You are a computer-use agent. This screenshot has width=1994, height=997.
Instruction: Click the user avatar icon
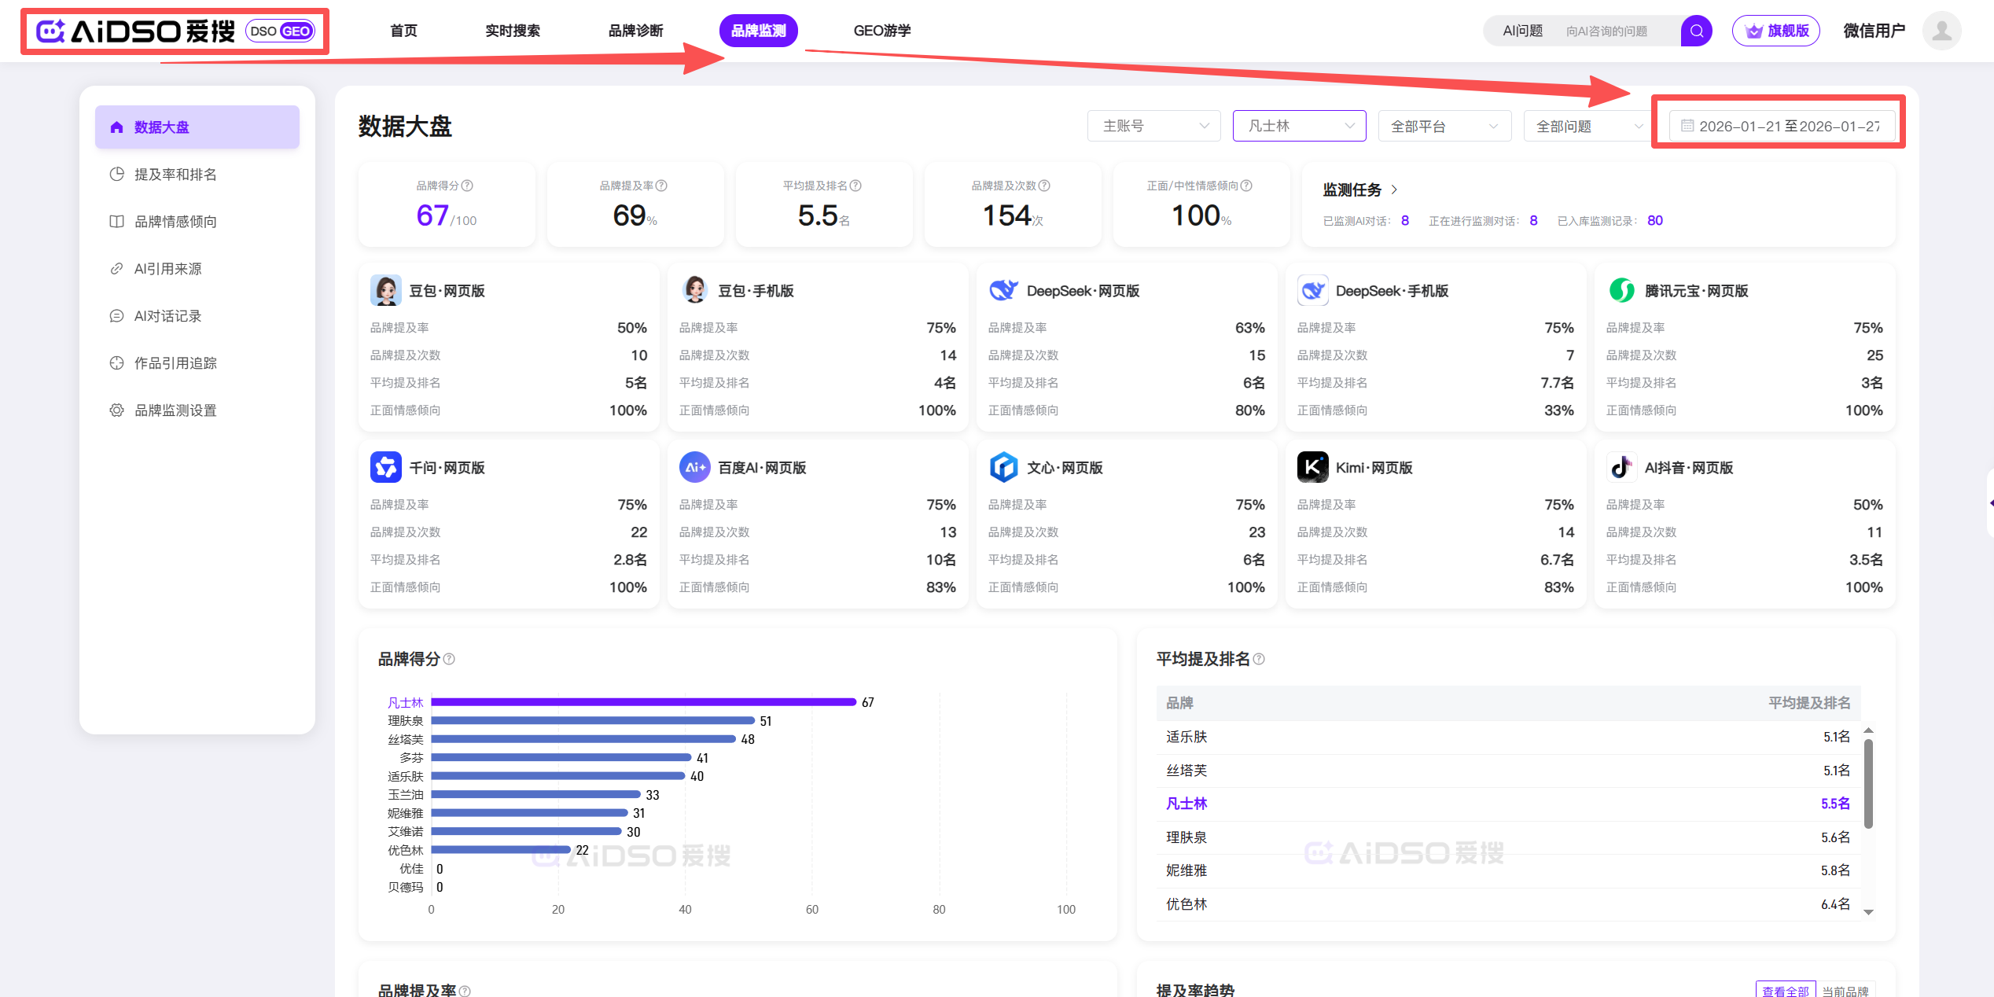(x=1941, y=31)
